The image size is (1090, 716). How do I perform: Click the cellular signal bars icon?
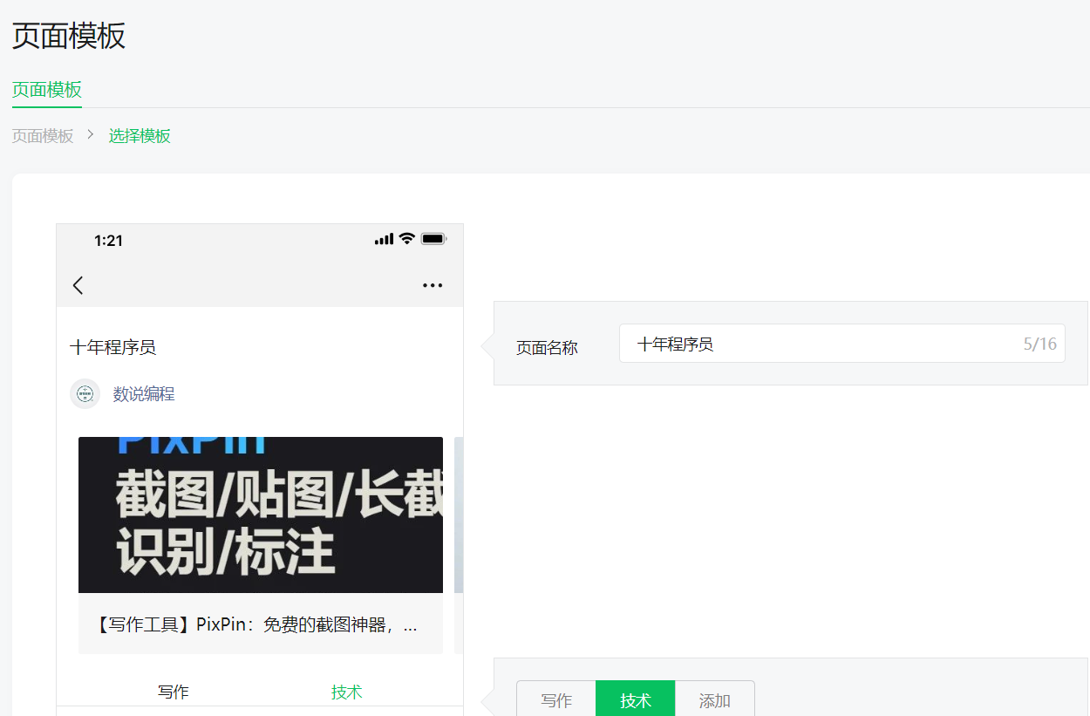[384, 240]
